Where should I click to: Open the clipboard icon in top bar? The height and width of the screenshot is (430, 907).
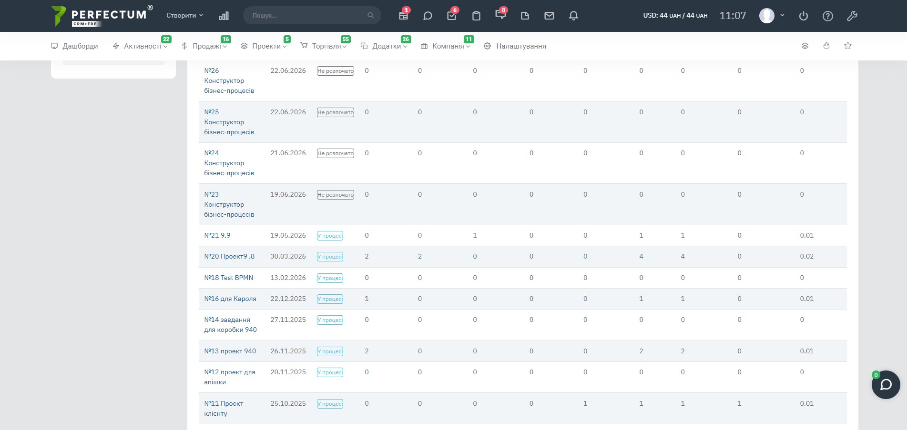coord(476,16)
